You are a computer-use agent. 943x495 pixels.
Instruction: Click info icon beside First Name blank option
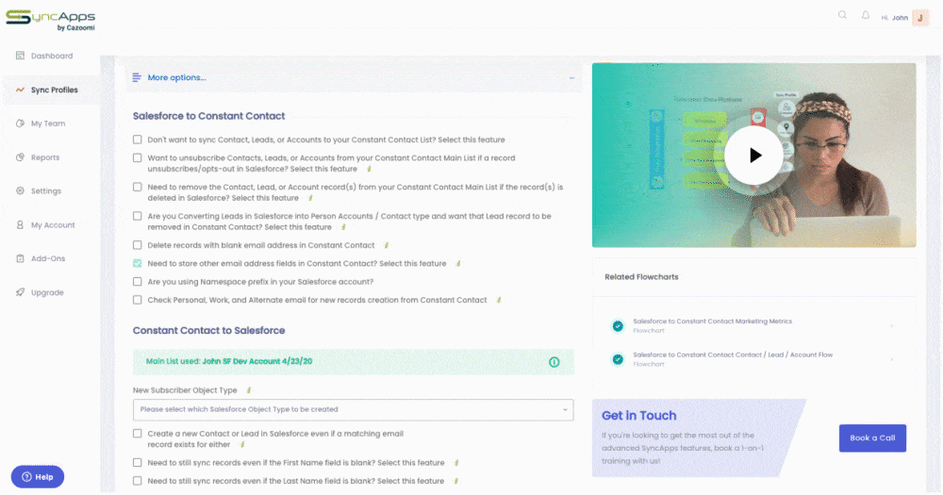456,463
